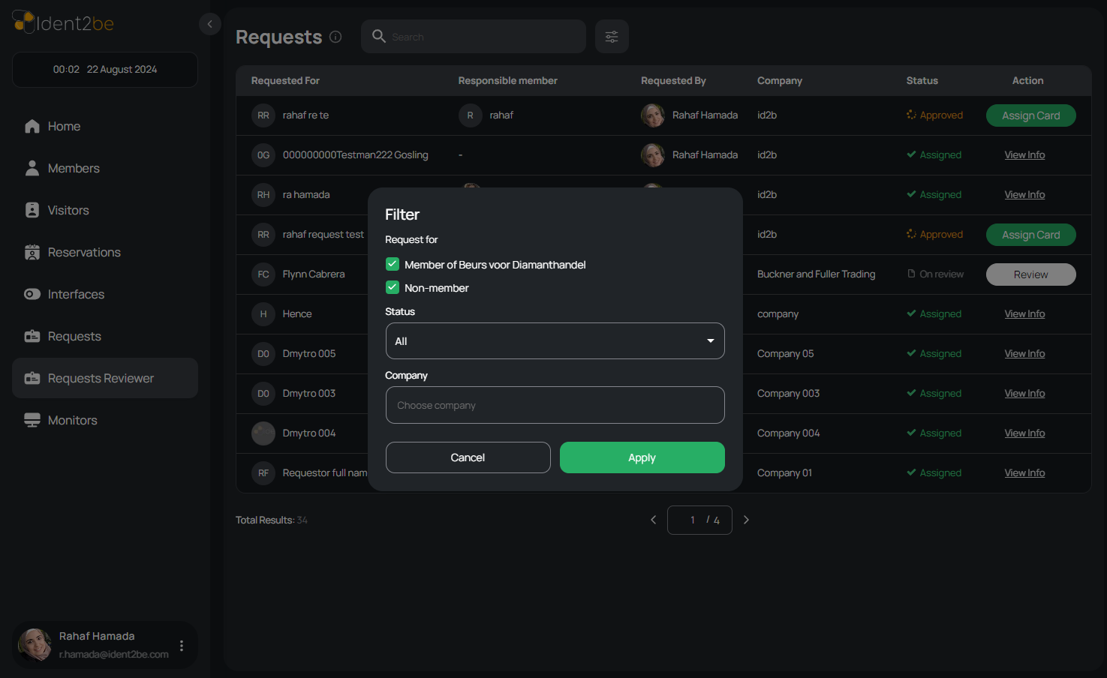Viewport: 1107px width, 678px height.
Task: Click the Search input field
Action: (x=474, y=37)
